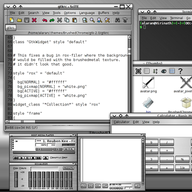
Task: Click the Save file icon in SciTE
Action: [x=27, y=20]
